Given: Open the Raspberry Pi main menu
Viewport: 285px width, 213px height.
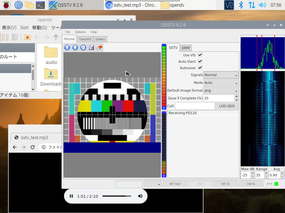Looking at the screenshot, I should coord(6,5).
